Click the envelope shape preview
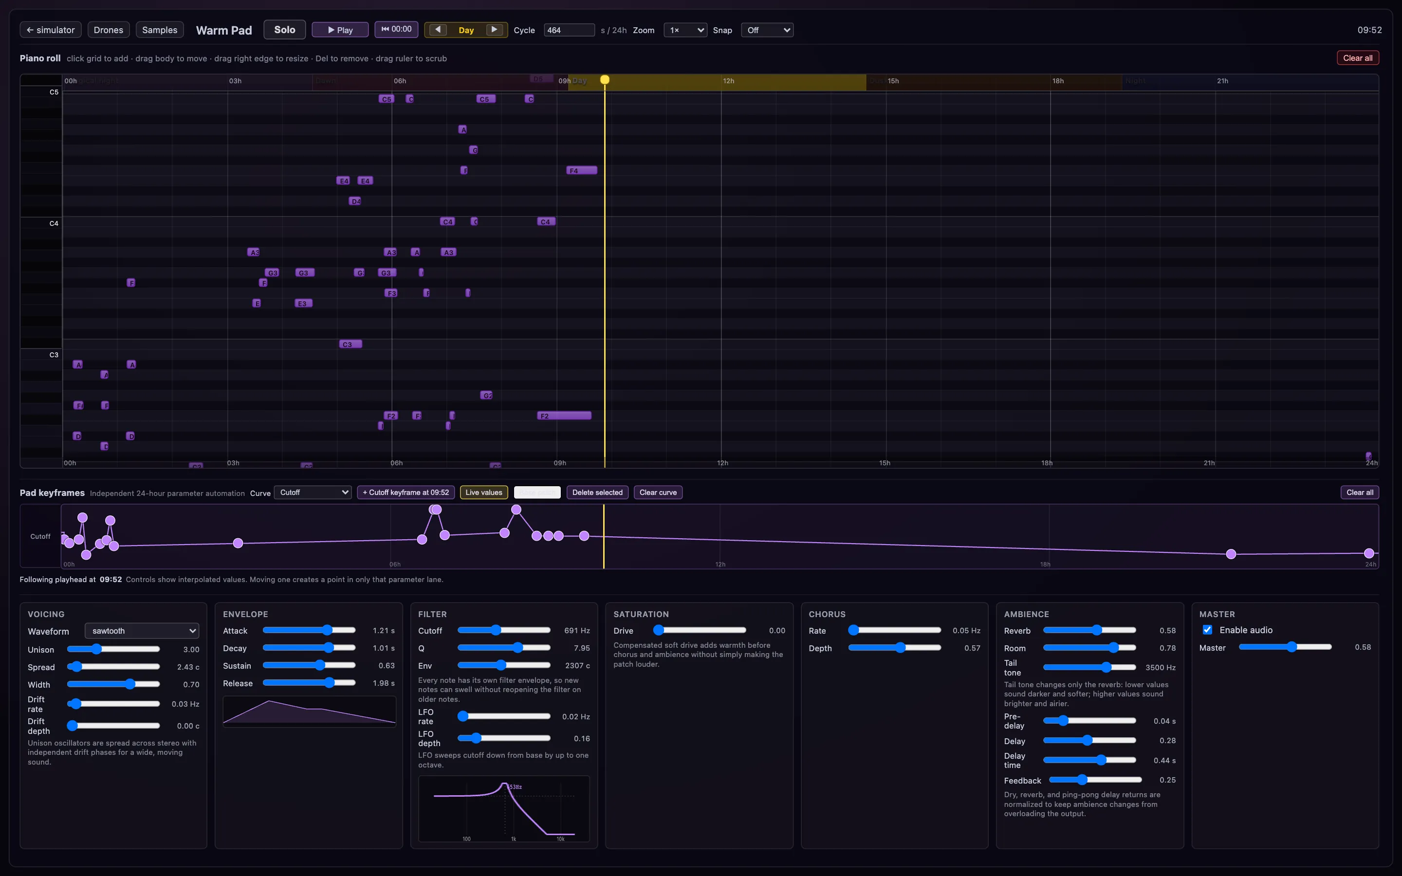 [310, 712]
